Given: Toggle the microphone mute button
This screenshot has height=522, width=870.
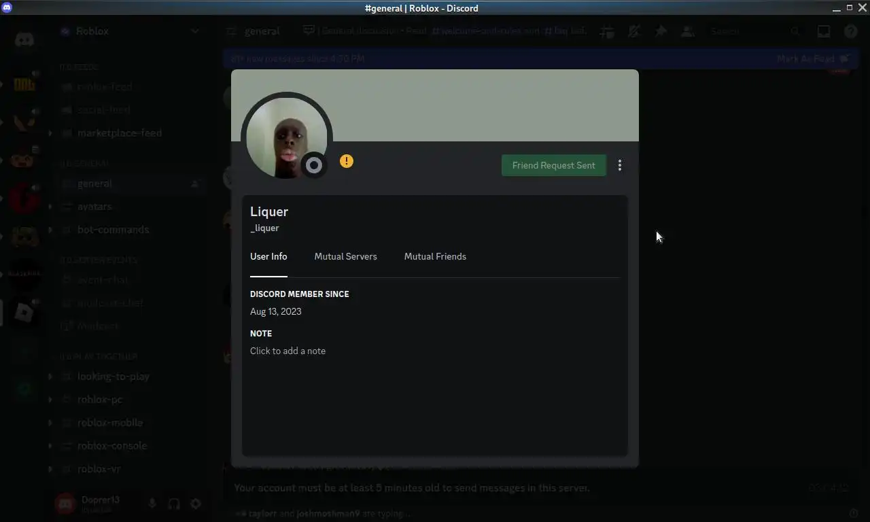Looking at the screenshot, I should point(152,504).
